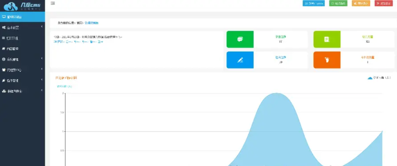
Task: Click the users group icon in the sidebar
Action: point(4,70)
